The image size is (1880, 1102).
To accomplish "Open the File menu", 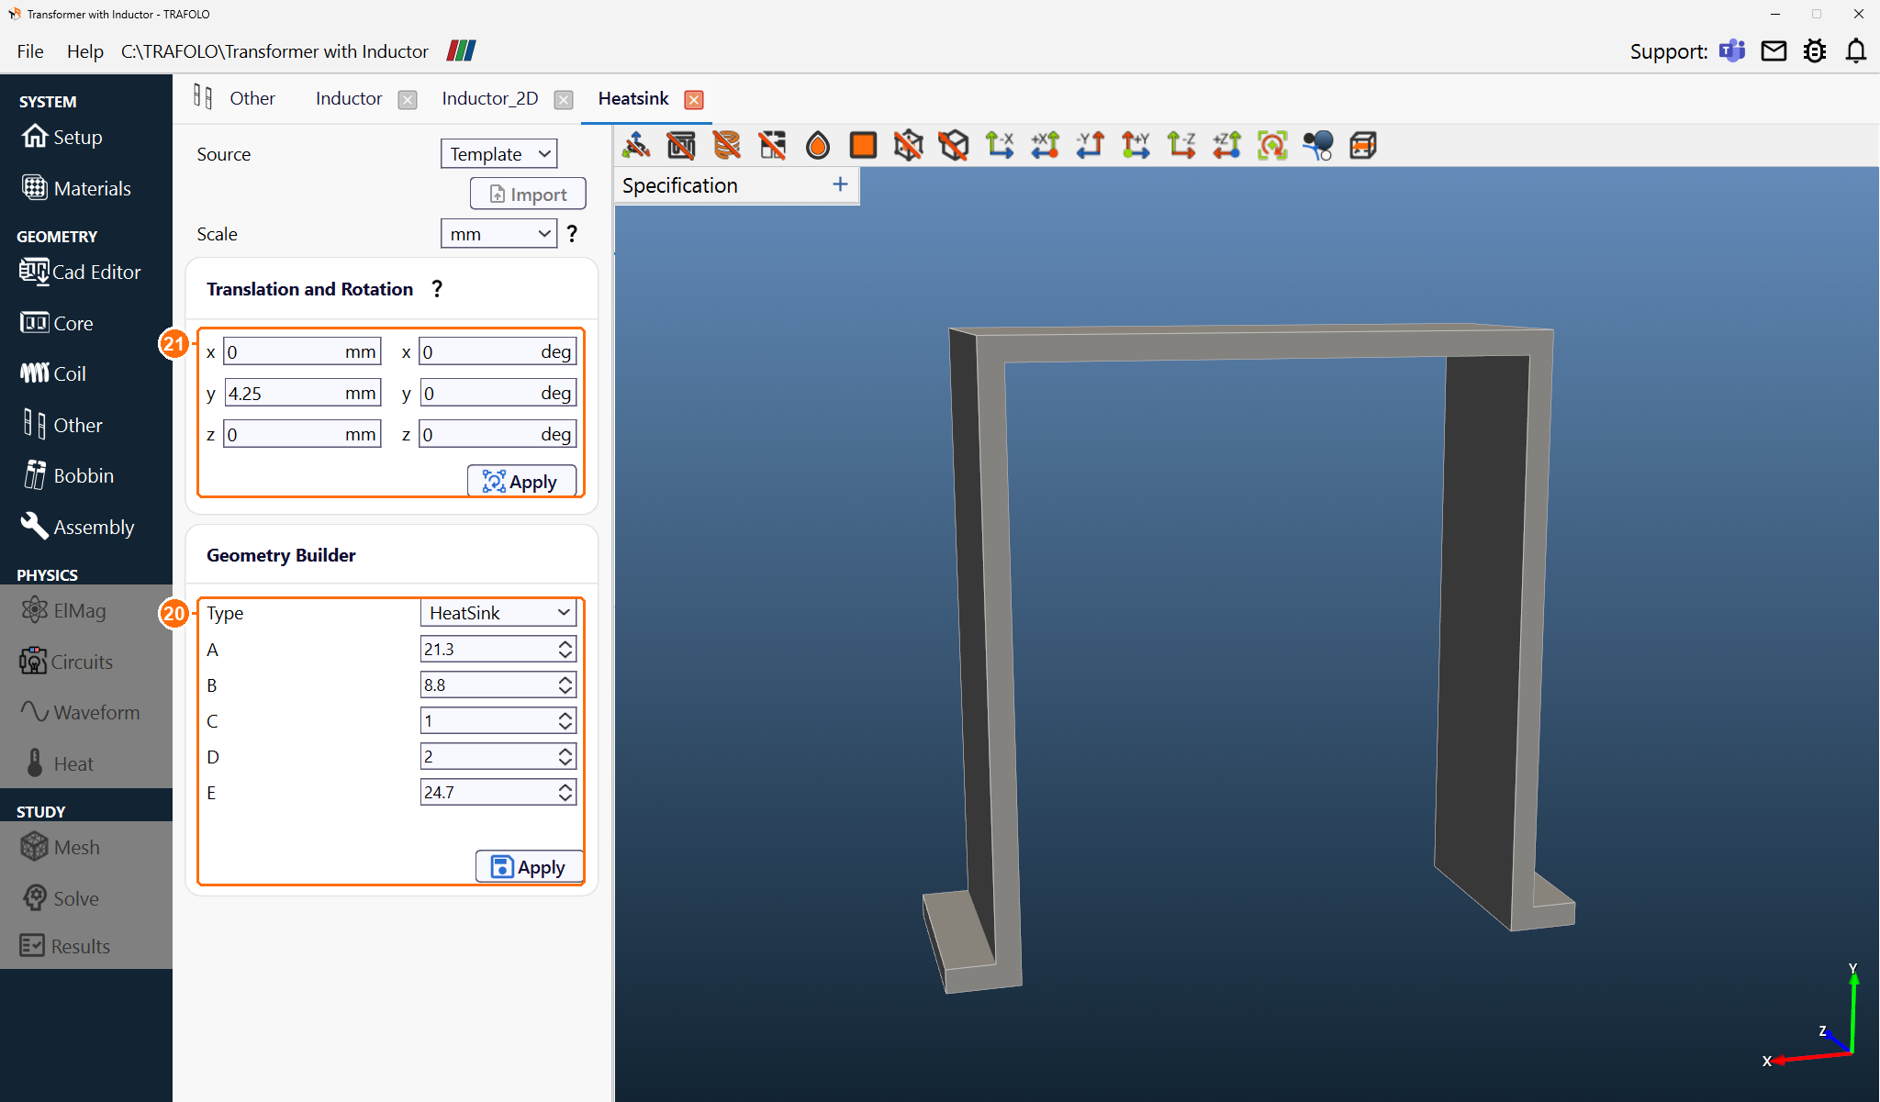I will [30, 51].
